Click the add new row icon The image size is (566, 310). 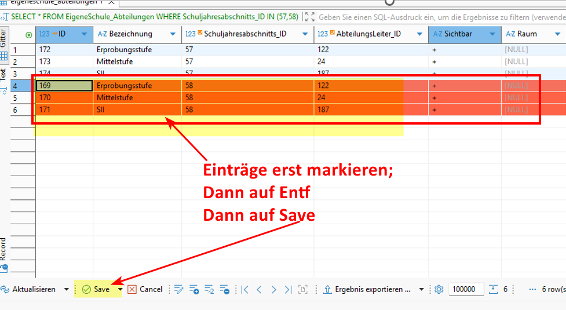coord(194,289)
